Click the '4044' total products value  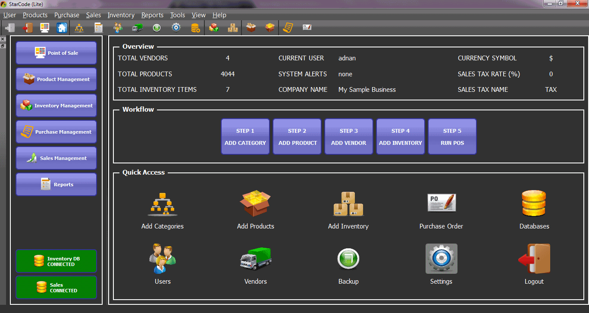(228, 74)
